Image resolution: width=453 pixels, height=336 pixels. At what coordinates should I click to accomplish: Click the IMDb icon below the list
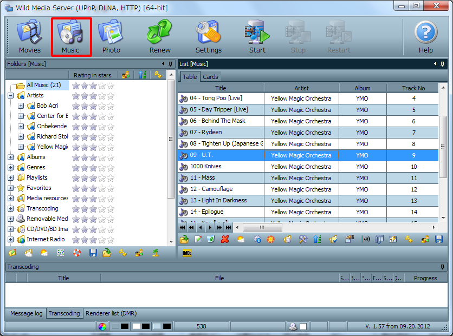coord(187,253)
